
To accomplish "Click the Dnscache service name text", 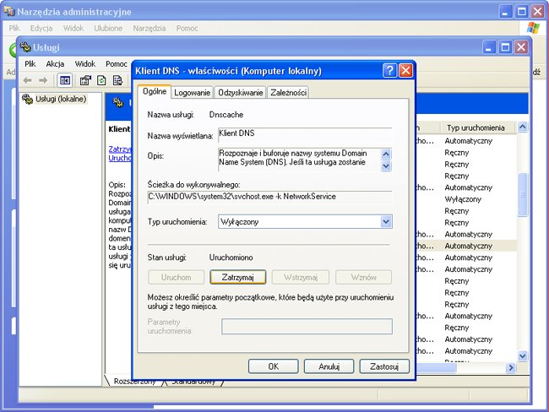I will coord(226,115).
